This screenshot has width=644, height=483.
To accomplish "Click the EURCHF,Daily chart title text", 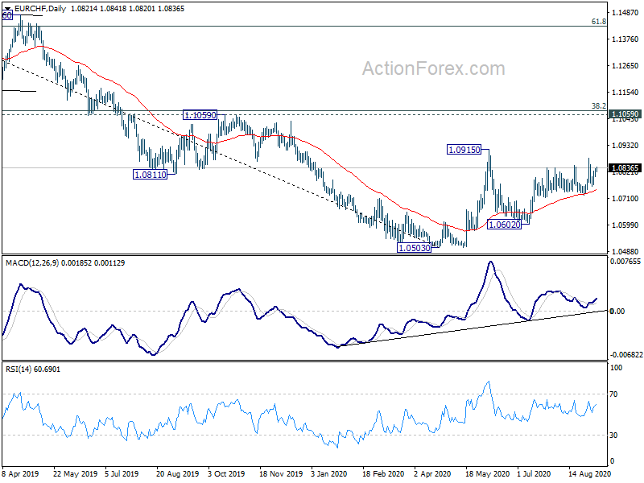I will click(x=39, y=8).
